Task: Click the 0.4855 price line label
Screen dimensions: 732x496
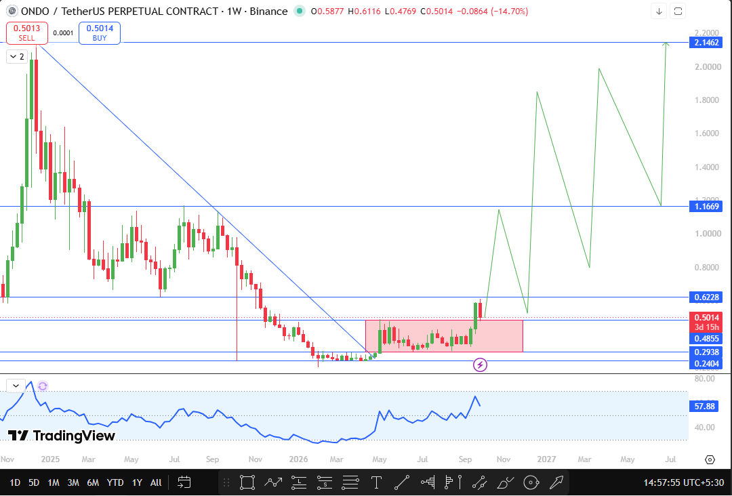Action: pyautogui.click(x=706, y=339)
